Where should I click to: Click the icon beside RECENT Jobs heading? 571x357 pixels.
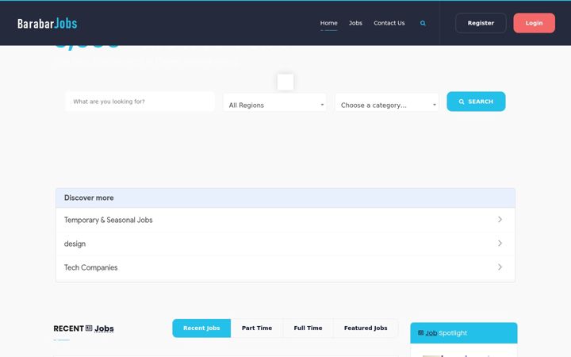click(x=89, y=328)
